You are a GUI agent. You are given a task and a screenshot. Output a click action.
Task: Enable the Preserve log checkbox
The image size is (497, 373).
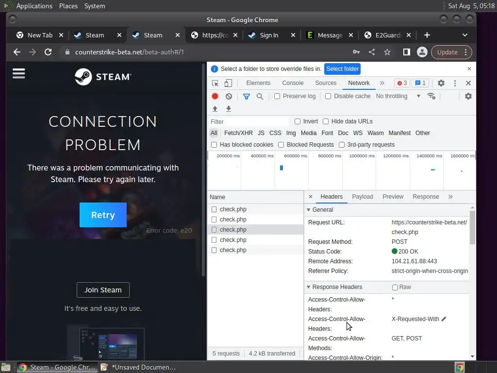click(x=277, y=96)
